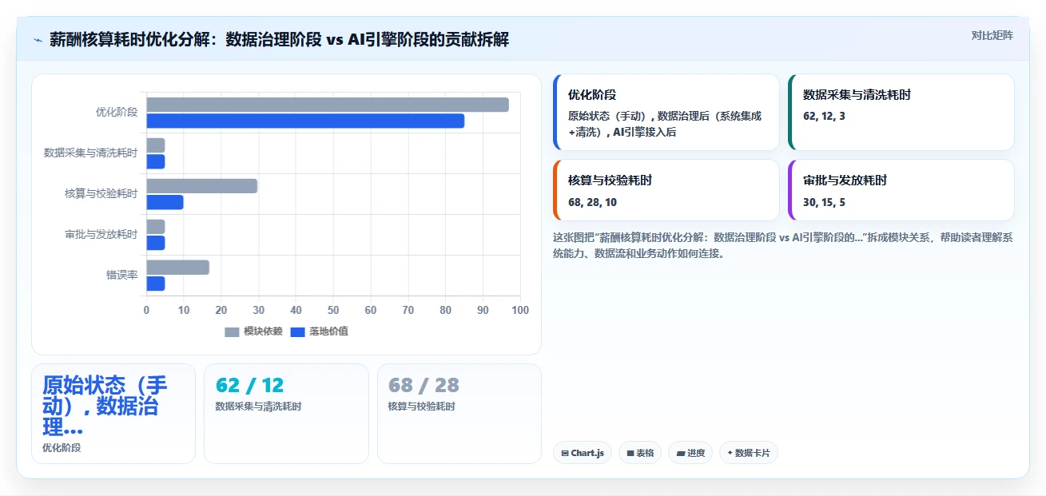
Task: Click the chart title heading text
Action: [x=279, y=39]
